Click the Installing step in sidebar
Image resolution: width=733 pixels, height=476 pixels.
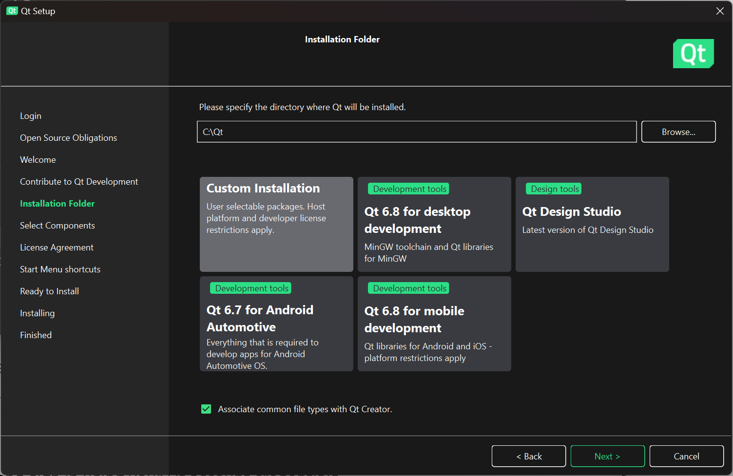point(37,313)
